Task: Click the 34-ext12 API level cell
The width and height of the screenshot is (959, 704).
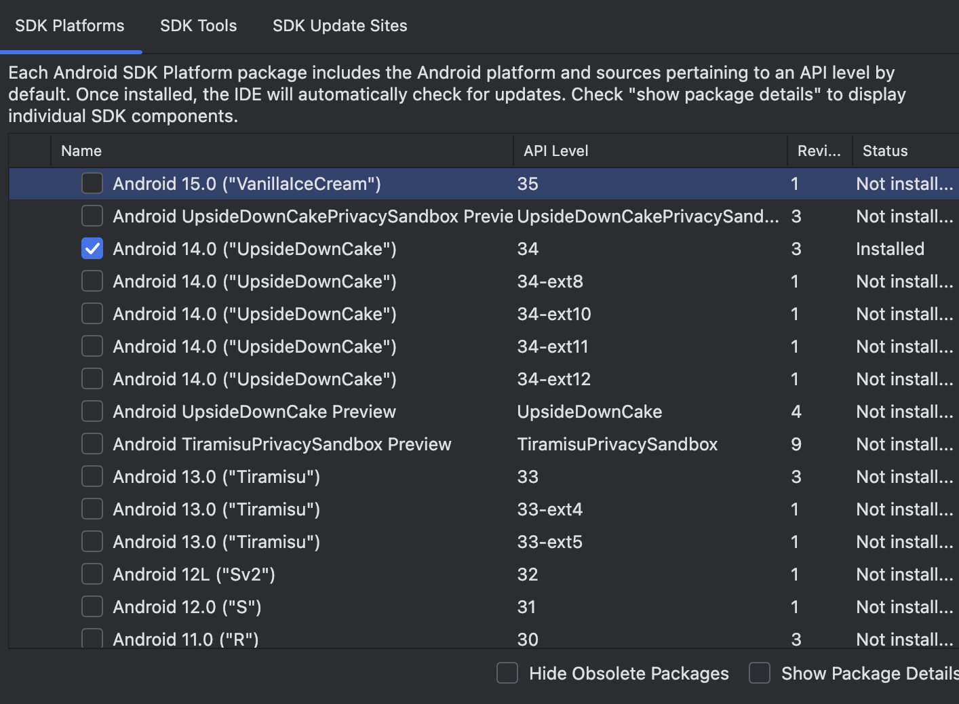Action: pos(554,379)
